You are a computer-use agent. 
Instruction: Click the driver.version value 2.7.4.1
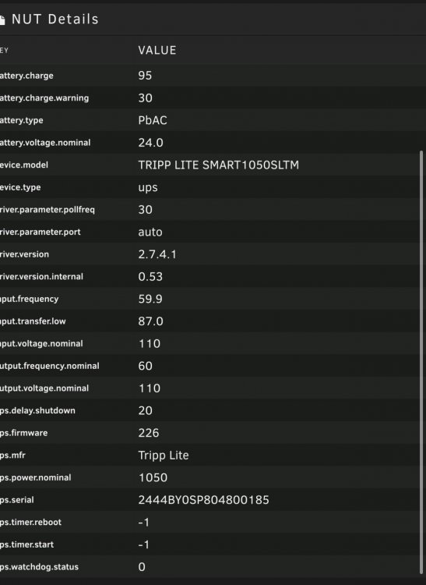tap(157, 254)
